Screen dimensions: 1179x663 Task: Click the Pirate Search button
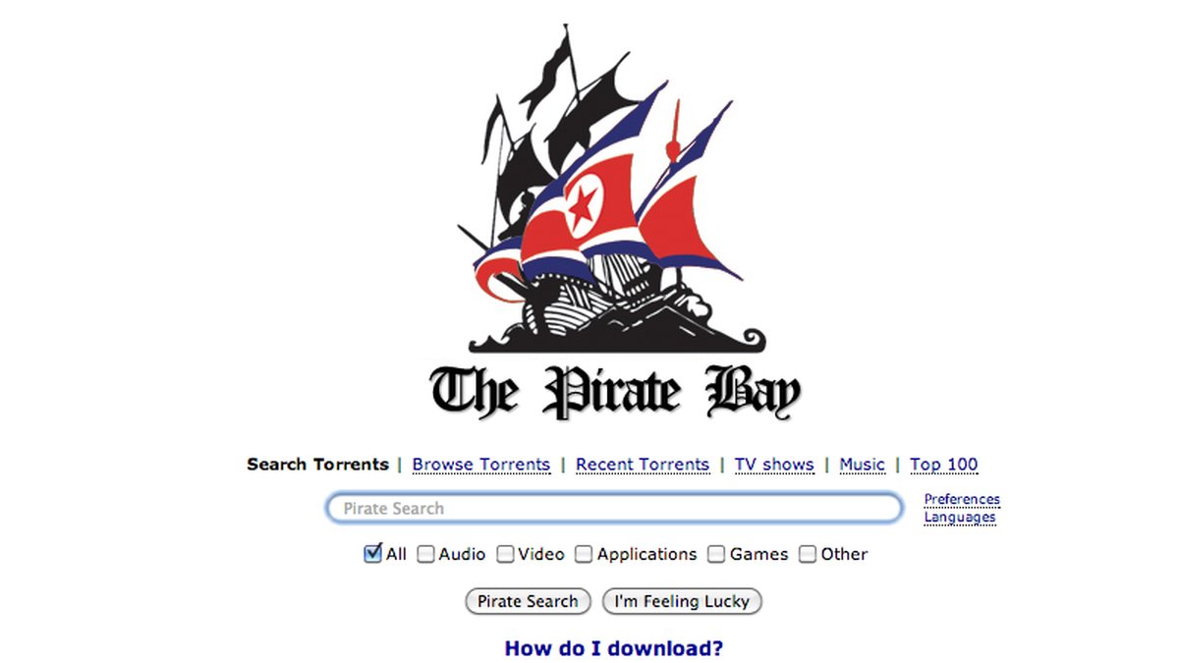(528, 601)
